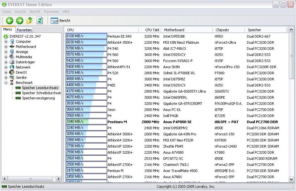Click the Multimedia speaker icon
Viewport: 296px width, 191px height.
coord(12,57)
